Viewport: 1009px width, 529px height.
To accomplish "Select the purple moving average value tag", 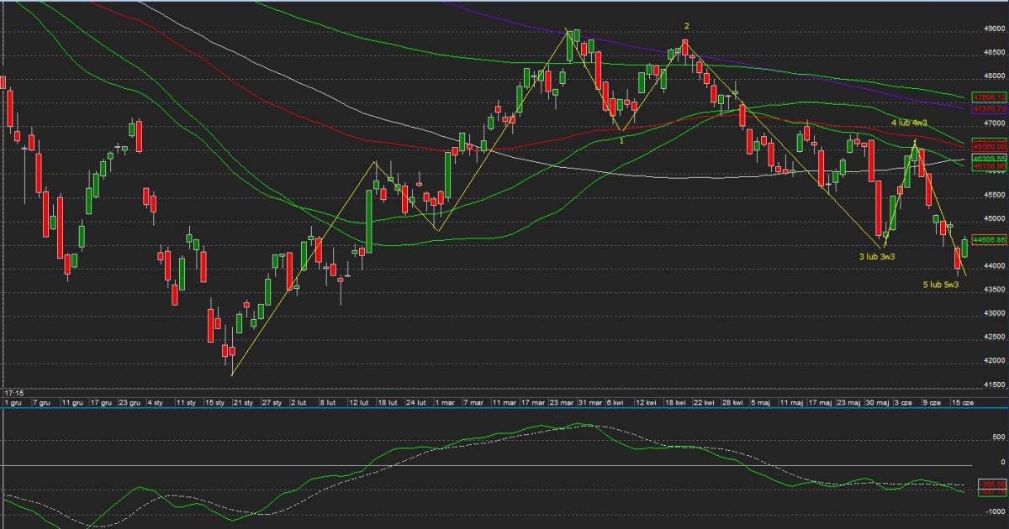I will [x=989, y=109].
